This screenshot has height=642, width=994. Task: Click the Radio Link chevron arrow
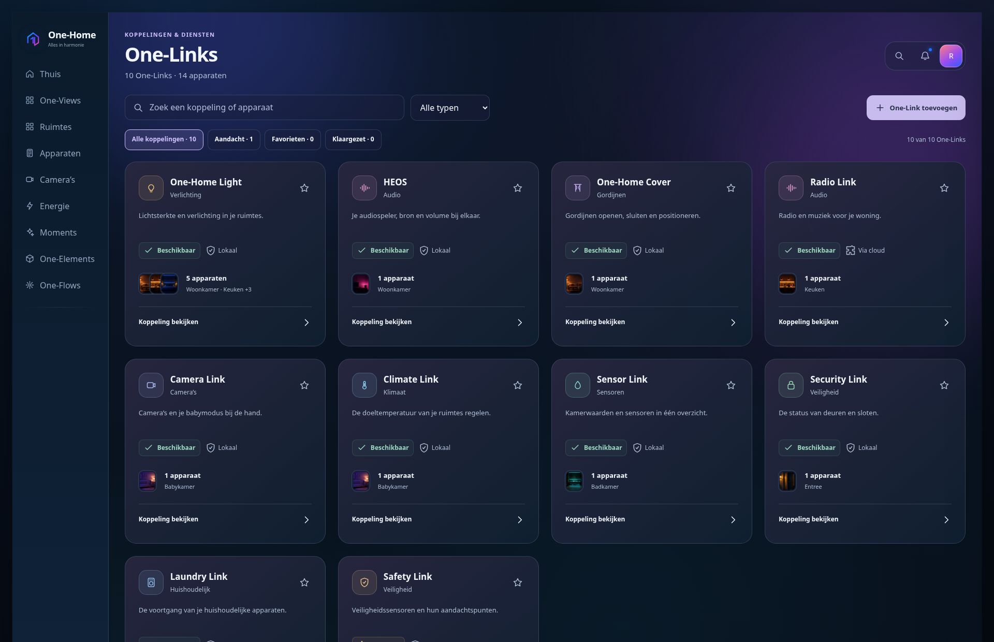click(x=946, y=323)
